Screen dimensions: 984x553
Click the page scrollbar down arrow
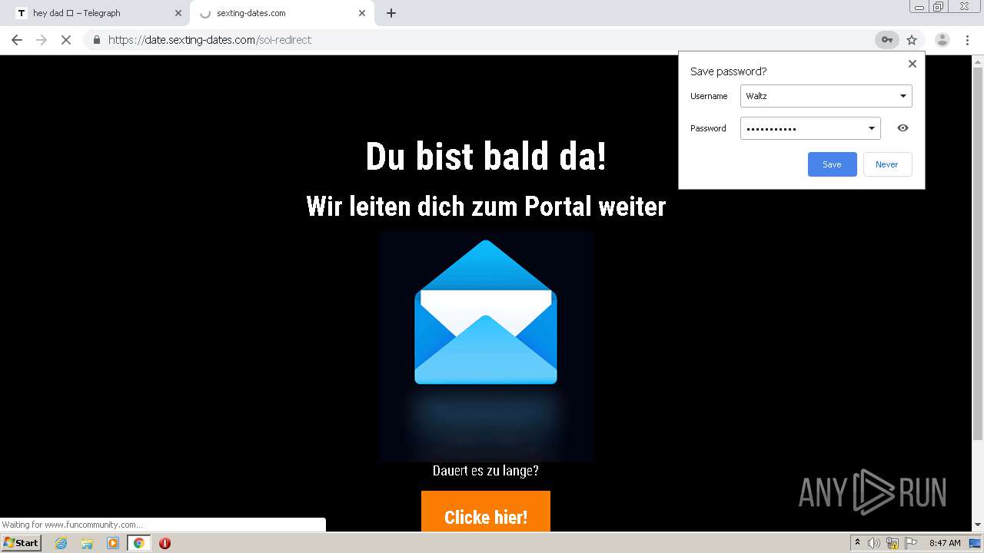coord(978,525)
